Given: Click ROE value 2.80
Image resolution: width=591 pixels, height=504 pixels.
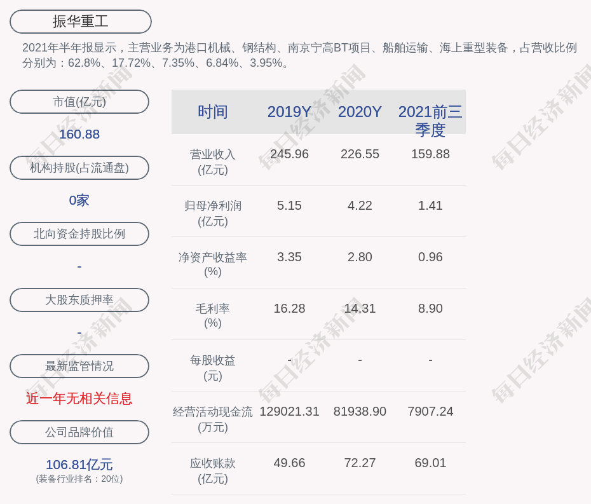Looking at the screenshot, I should click(x=360, y=257).
